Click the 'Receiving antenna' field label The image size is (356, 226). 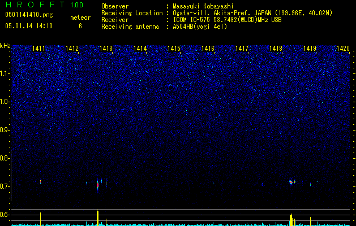[130, 27]
